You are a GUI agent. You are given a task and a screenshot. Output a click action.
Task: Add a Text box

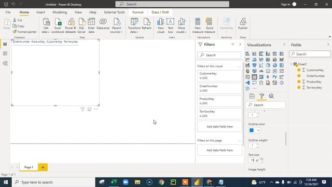pyautogui.click(x=170, y=25)
